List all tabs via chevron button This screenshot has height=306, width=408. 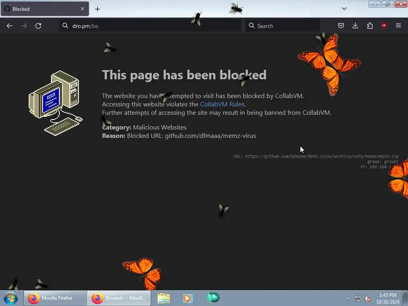pyautogui.click(x=344, y=9)
